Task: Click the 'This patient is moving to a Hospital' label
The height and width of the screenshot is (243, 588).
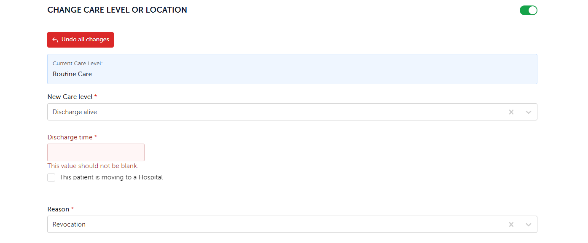Action: click(111, 177)
